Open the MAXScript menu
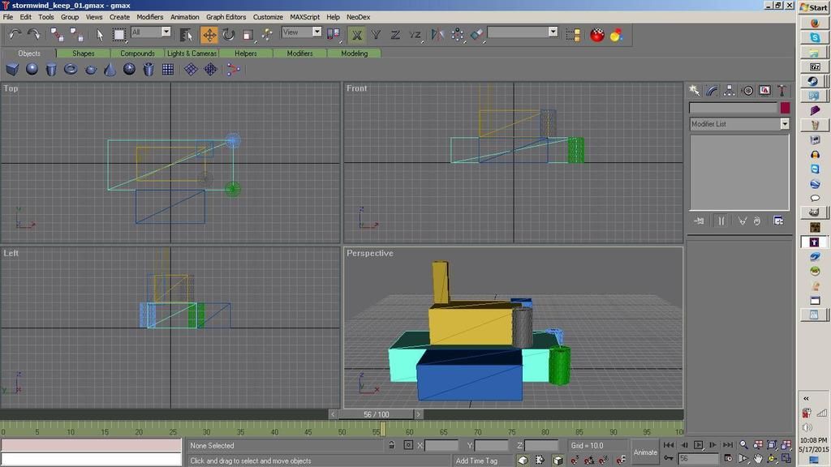831x467 pixels. [x=305, y=17]
